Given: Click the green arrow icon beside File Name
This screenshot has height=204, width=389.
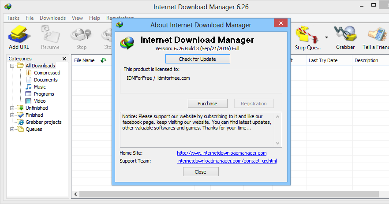Looking at the screenshot, I should [104, 60].
